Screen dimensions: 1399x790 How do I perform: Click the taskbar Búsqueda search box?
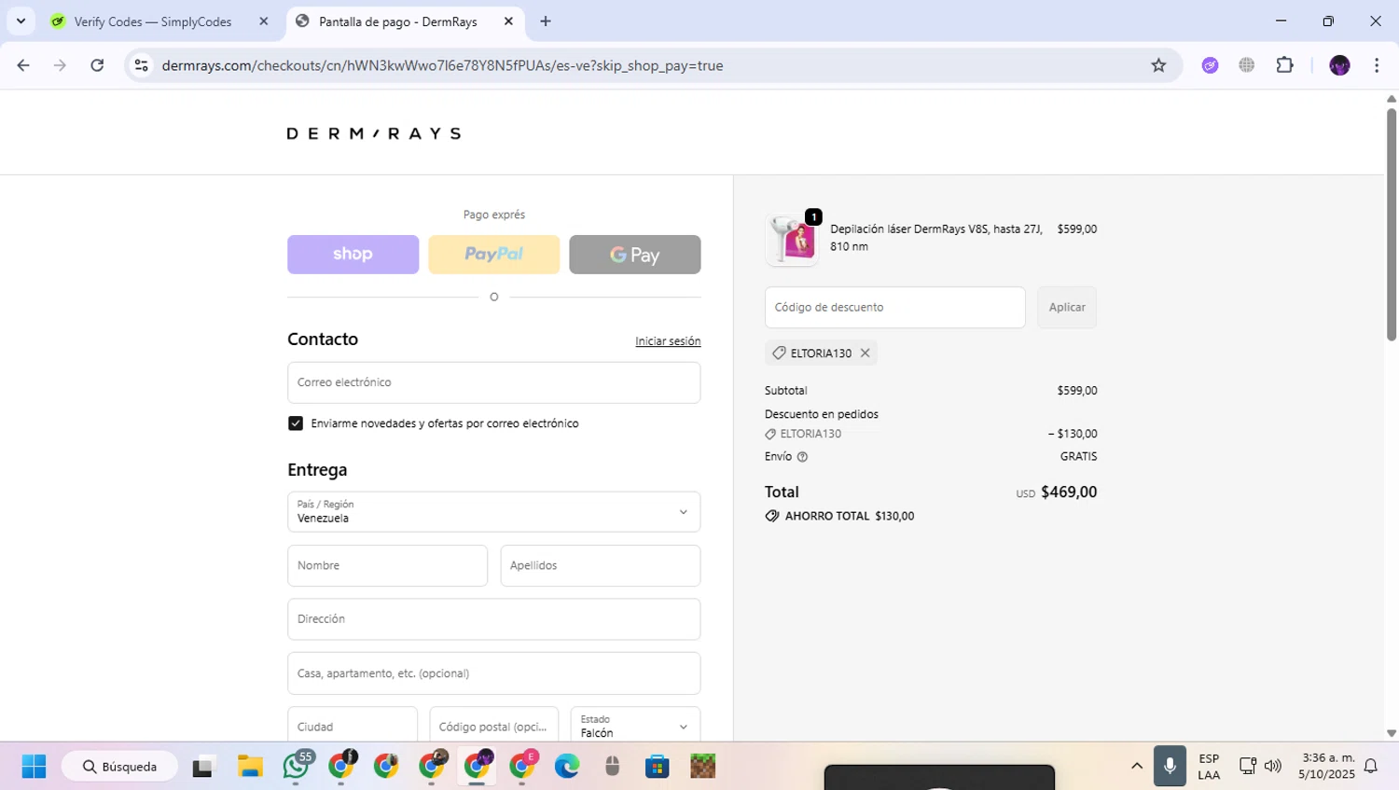119,767
